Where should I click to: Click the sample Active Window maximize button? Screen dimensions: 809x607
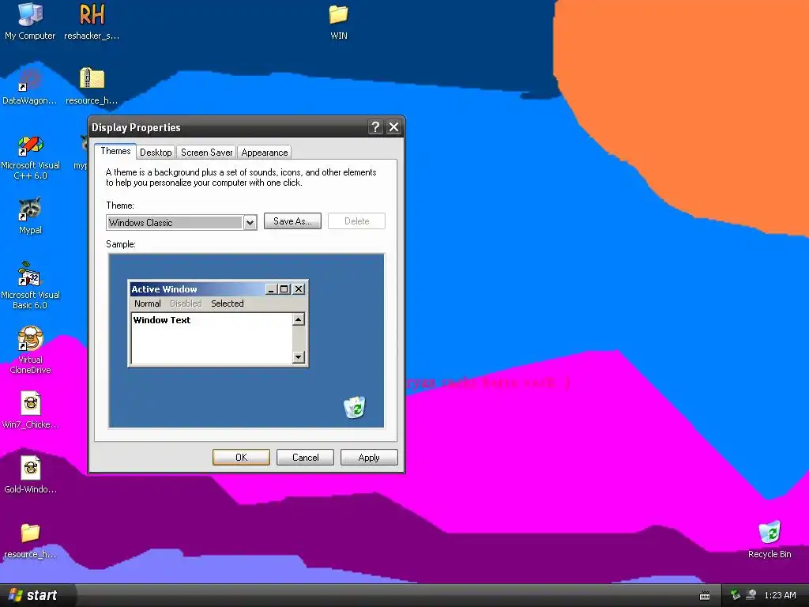(284, 289)
